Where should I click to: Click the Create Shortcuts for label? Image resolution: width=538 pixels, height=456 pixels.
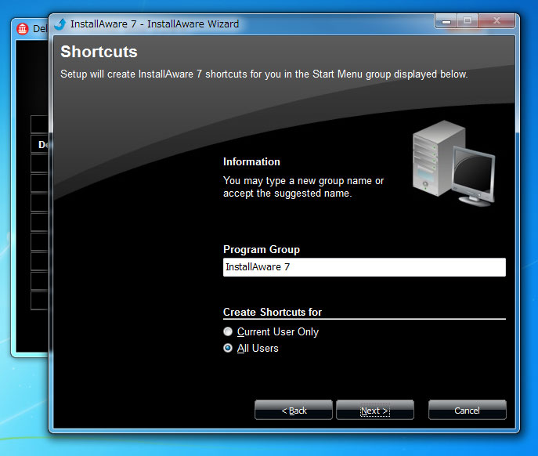273,312
